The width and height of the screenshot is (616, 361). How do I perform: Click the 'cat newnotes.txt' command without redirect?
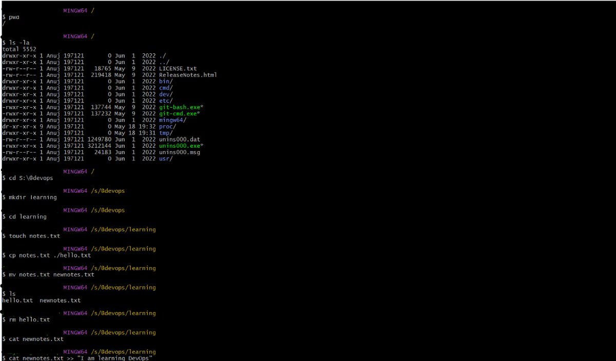tap(36, 339)
